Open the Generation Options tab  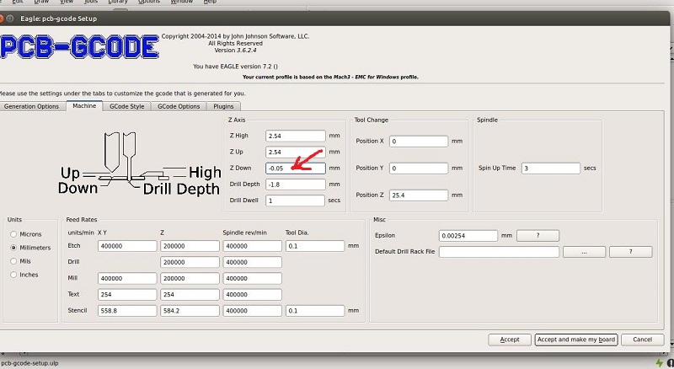pos(31,106)
